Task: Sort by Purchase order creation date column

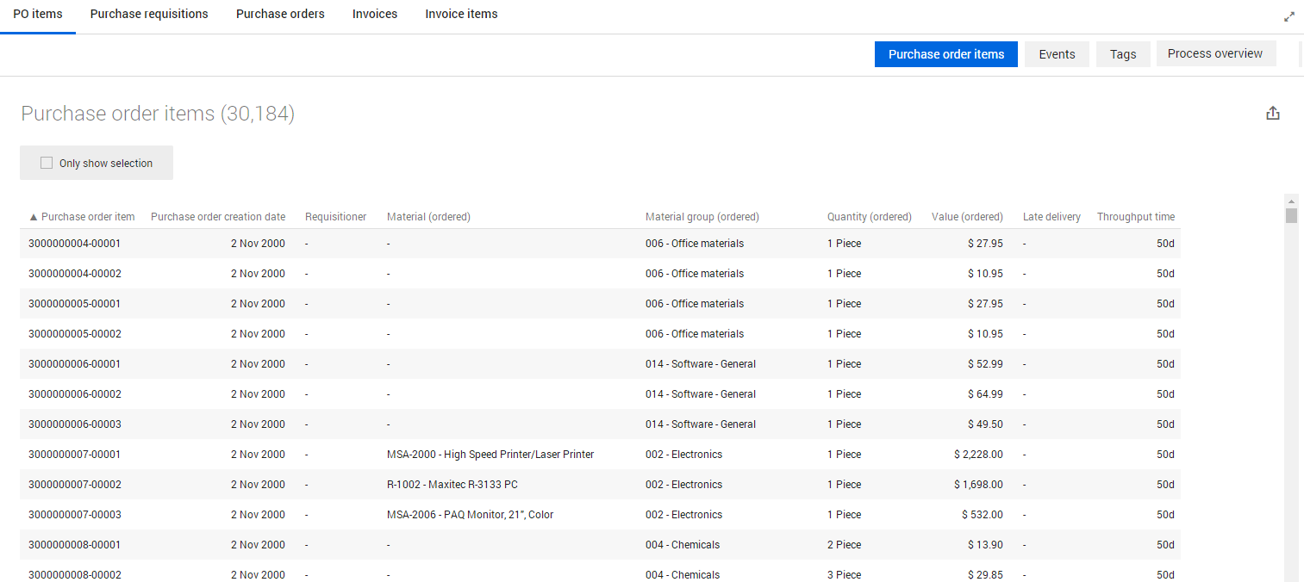Action: pyautogui.click(x=217, y=217)
